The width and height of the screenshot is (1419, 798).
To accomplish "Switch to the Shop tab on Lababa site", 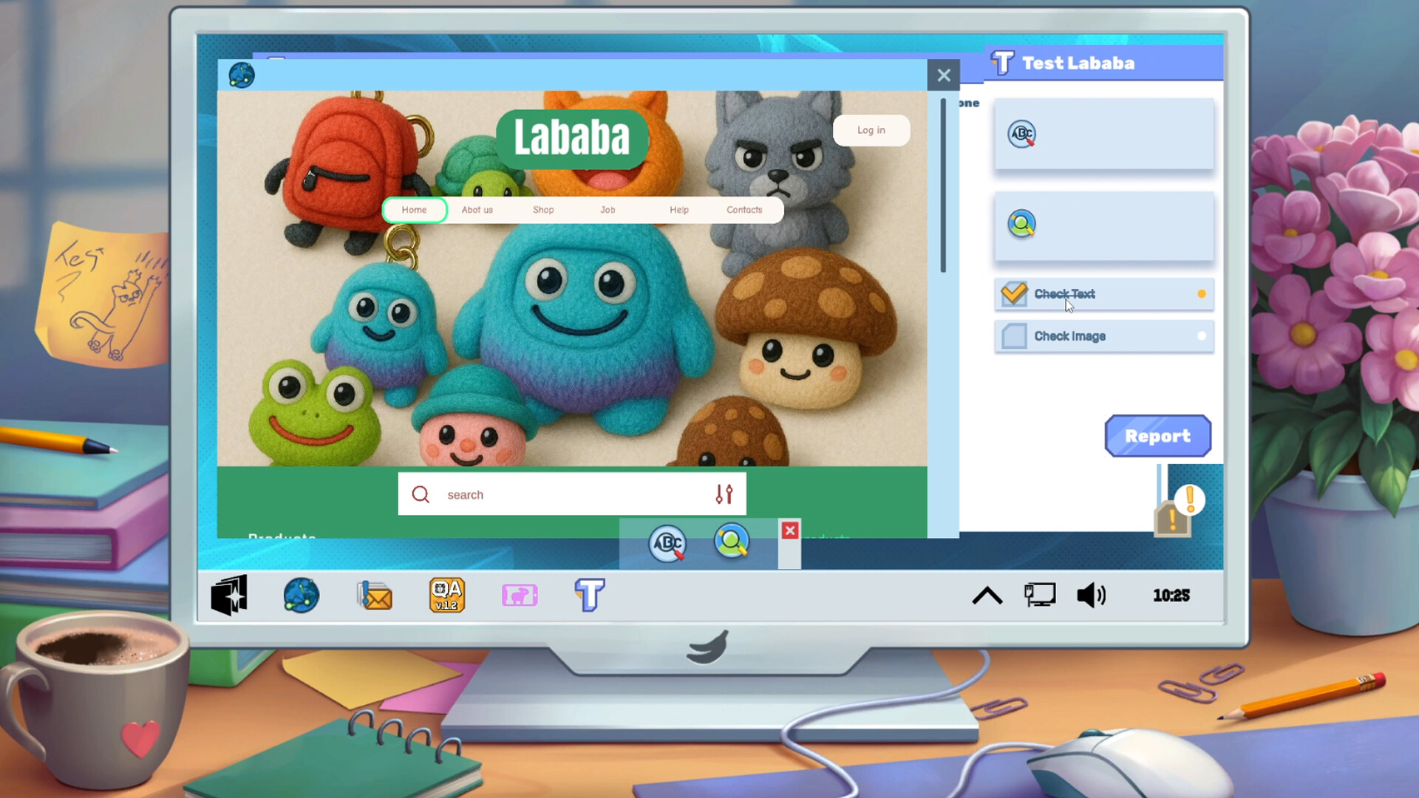I will (543, 210).
